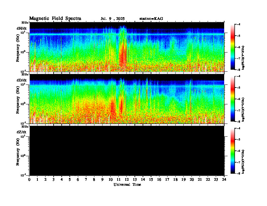Click the dD/dt spectrogram plot

[x=127, y=99]
